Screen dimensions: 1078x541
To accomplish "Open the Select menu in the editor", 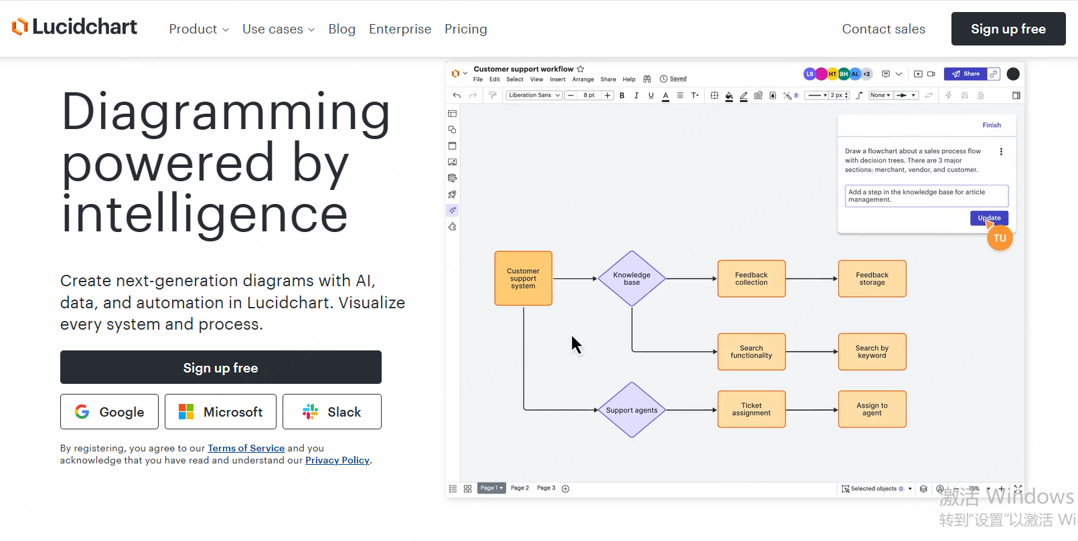I will (515, 80).
